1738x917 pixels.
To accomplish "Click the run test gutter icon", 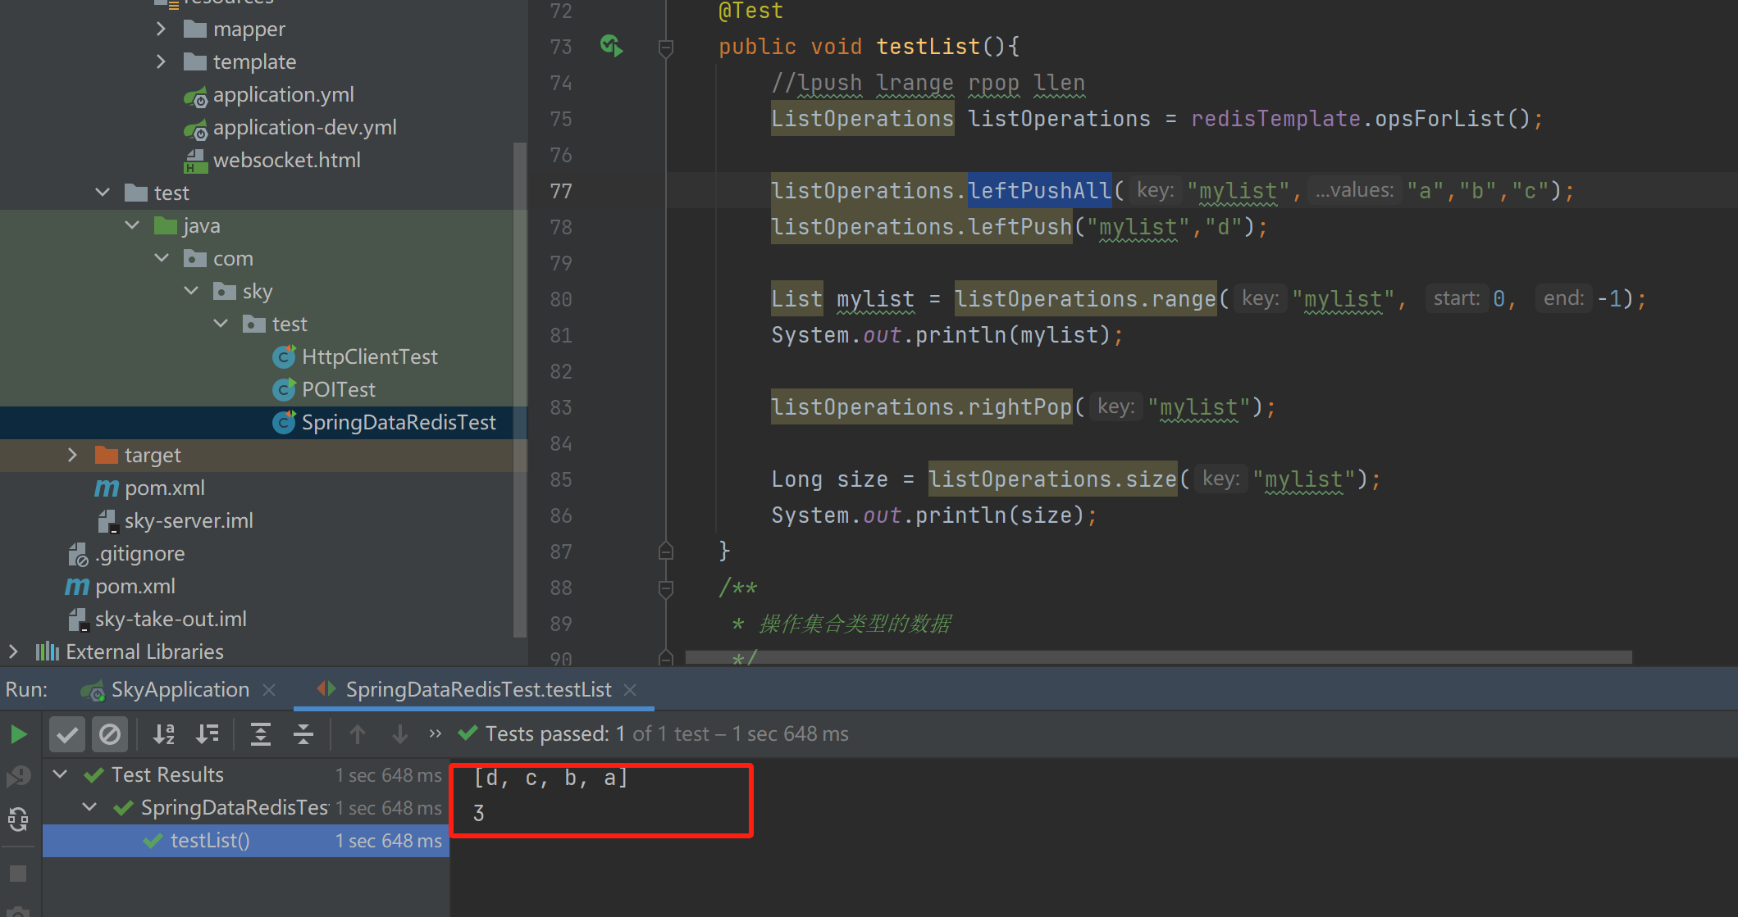I will tap(611, 46).
